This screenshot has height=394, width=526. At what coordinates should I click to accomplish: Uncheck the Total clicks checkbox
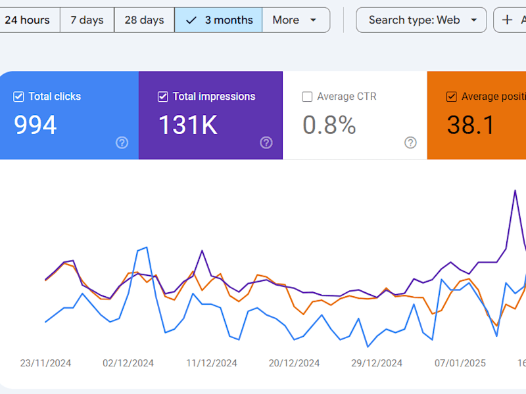(18, 97)
